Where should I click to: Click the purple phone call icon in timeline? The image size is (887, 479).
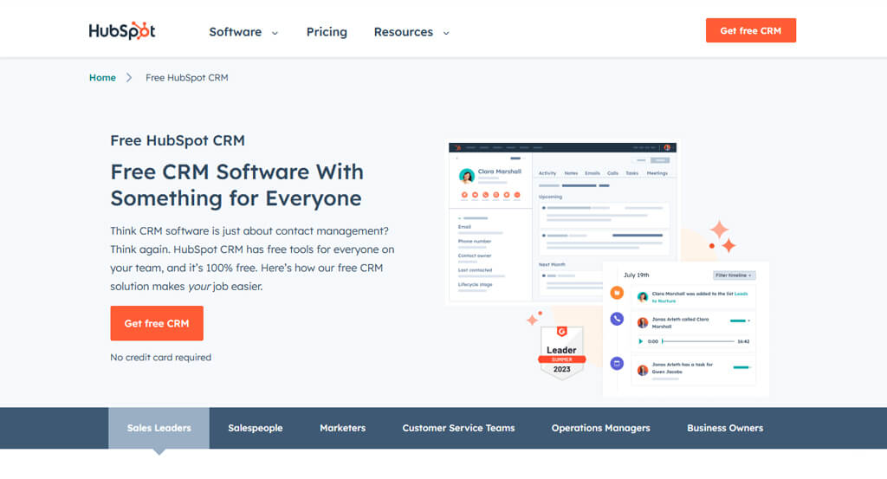[x=617, y=319]
